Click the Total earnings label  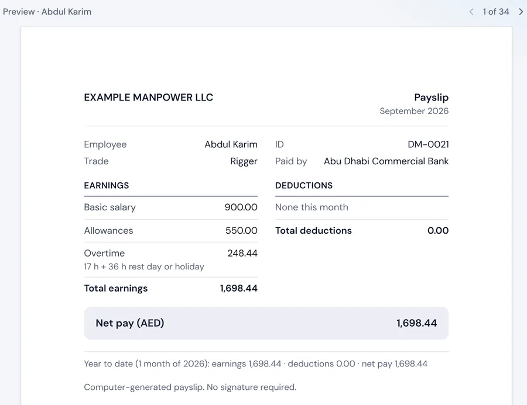click(115, 289)
